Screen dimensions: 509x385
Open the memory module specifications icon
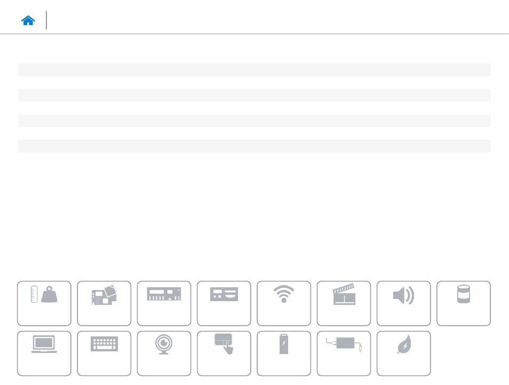pos(164,303)
